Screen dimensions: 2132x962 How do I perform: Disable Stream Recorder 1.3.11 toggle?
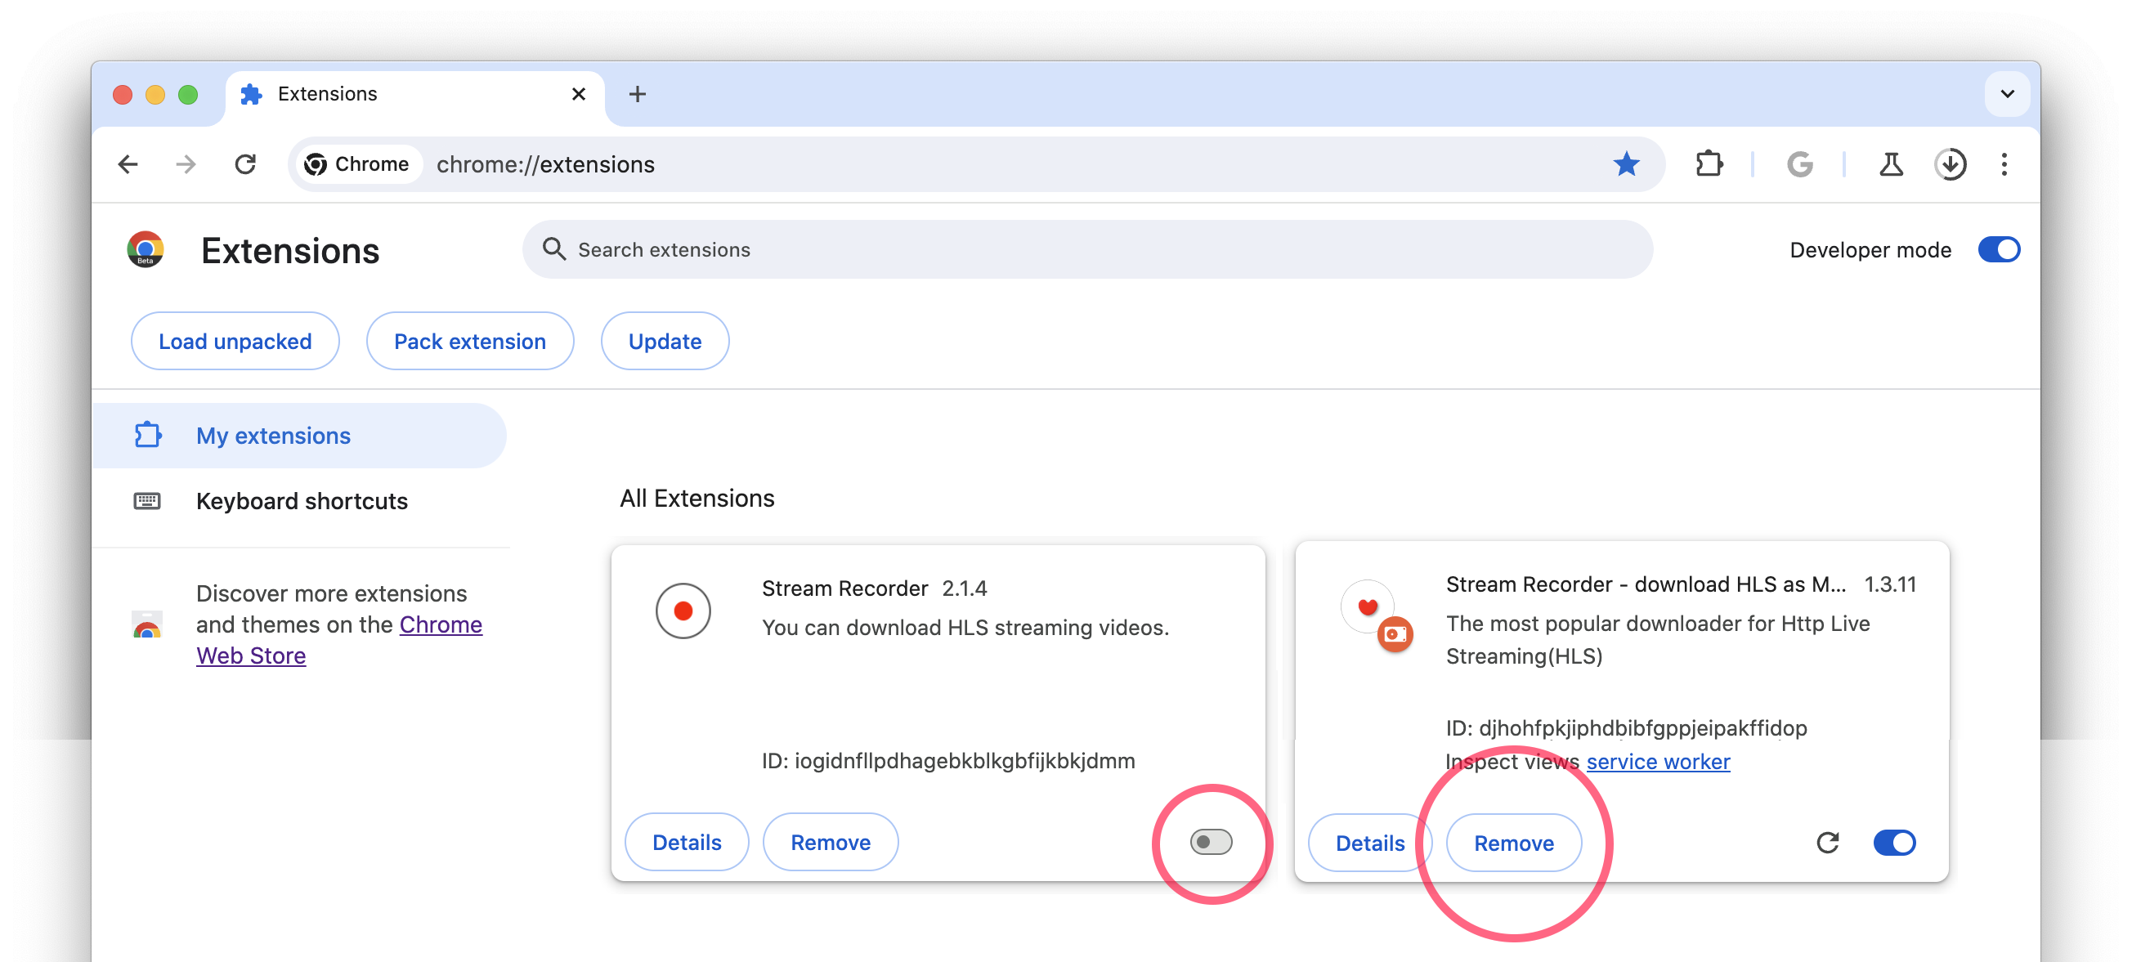point(1893,842)
